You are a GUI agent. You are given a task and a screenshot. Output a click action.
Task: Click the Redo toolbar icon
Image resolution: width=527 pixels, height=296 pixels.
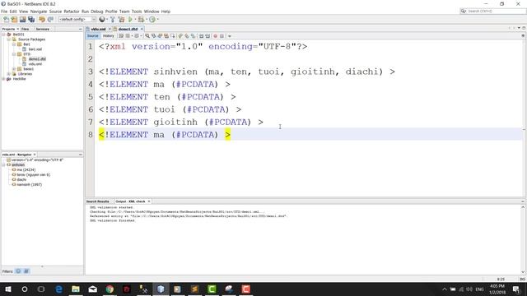[50, 20]
